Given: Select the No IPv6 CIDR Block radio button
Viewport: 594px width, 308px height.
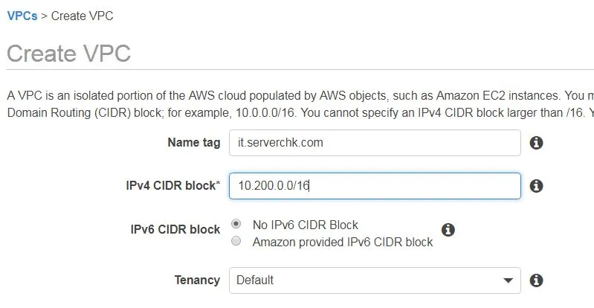Looking at the screenshot, I should pyautogui.click(x=236, y=224).
